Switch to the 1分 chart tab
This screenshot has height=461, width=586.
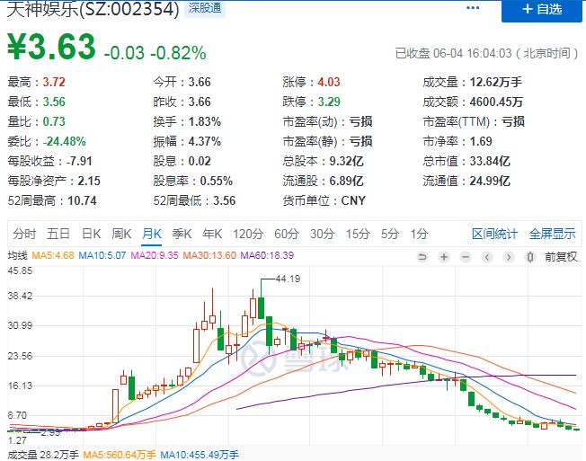420,234
